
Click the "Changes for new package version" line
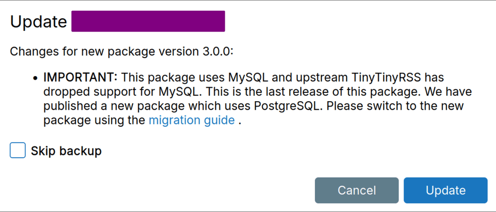click(x=121, y=51)
